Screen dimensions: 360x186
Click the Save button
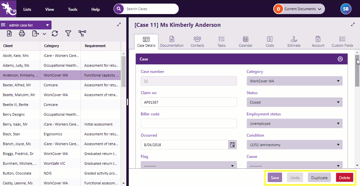[x=275, y=178]
